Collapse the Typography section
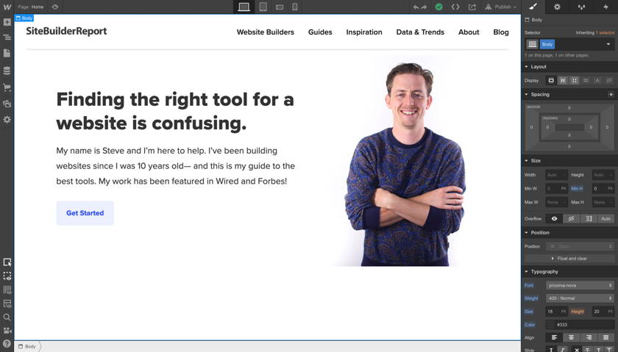 click(544, 272)
